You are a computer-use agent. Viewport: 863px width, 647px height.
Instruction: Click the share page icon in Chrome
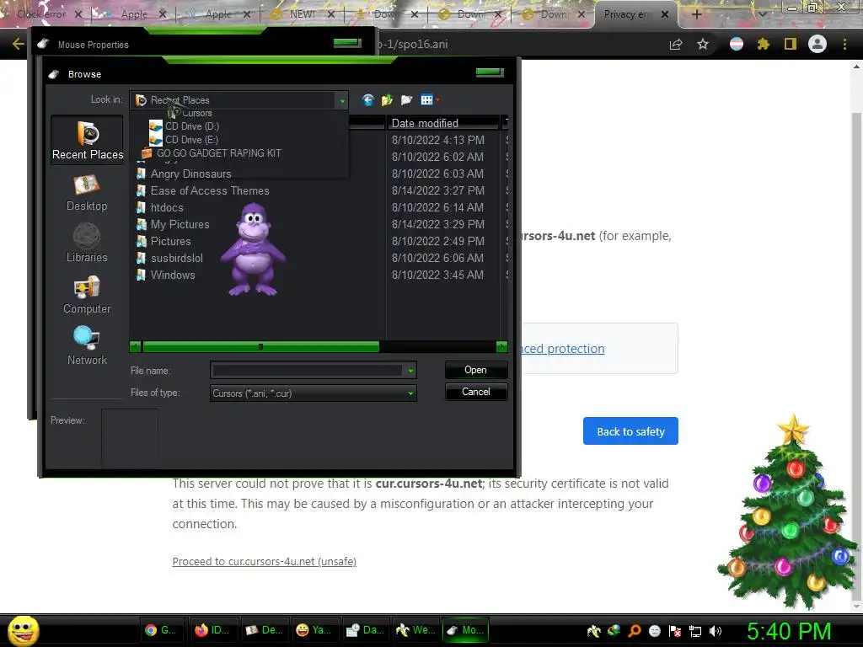676,45
